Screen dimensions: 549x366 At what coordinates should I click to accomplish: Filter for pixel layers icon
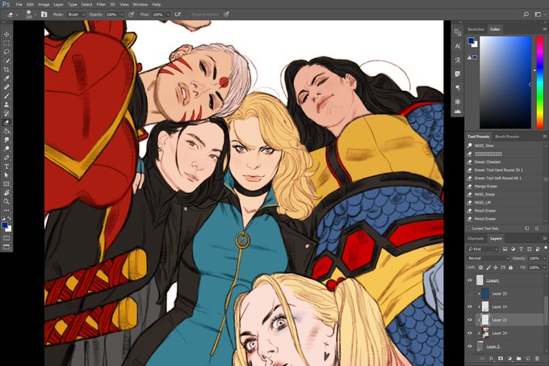tap(505, 249)
